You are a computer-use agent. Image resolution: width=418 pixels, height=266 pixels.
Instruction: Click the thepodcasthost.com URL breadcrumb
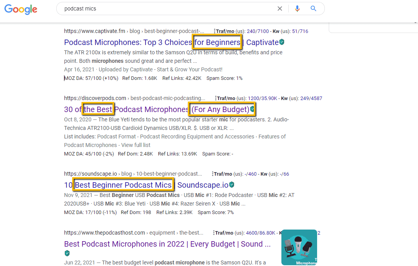134,233
